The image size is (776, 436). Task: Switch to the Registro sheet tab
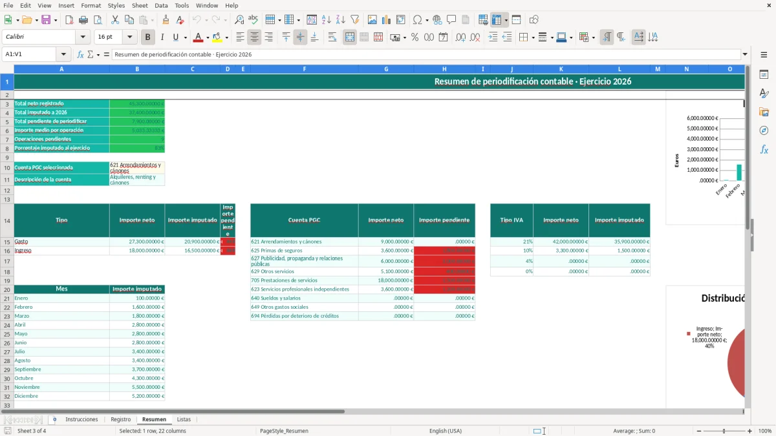pyautogui.click(x=120, y=420)
